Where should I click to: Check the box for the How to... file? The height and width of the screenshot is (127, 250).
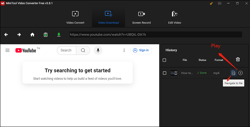[165, 73]
